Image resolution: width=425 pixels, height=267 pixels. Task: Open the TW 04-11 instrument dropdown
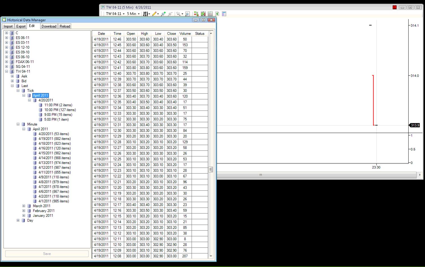[x=115, y=14]
